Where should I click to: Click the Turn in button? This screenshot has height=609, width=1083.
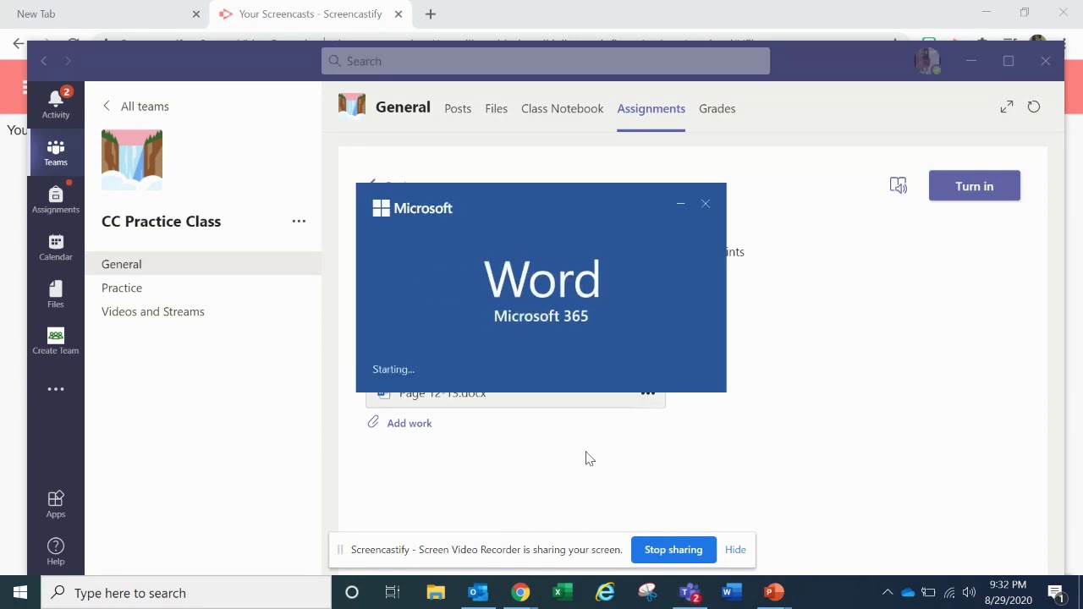click(x=975, y=186)
